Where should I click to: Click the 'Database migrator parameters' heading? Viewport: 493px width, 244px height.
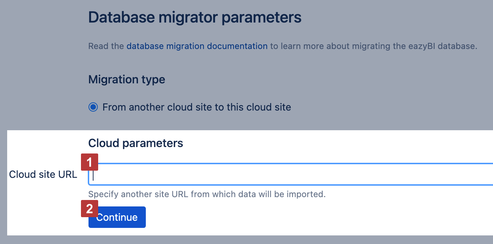click(x=195, y=17)
